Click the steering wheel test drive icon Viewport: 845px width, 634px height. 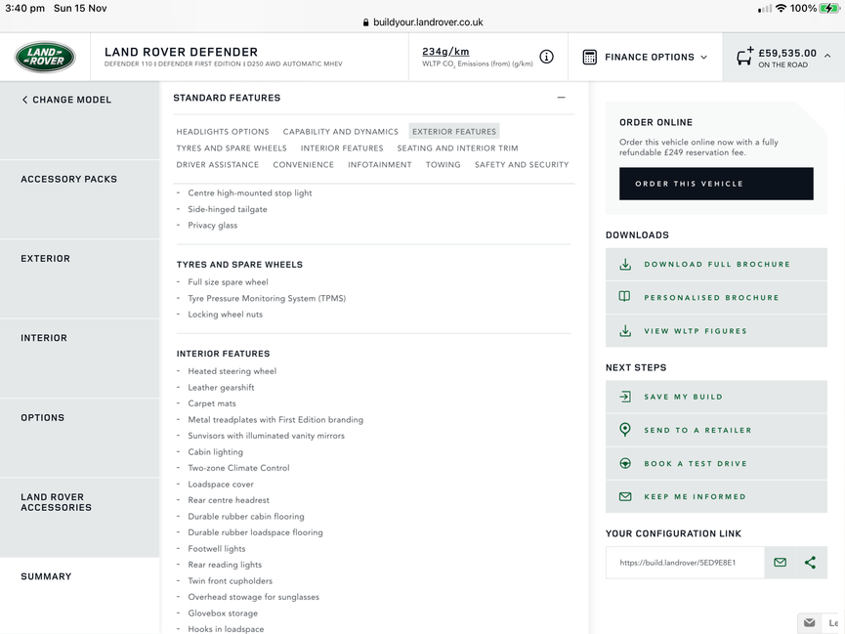625,464
